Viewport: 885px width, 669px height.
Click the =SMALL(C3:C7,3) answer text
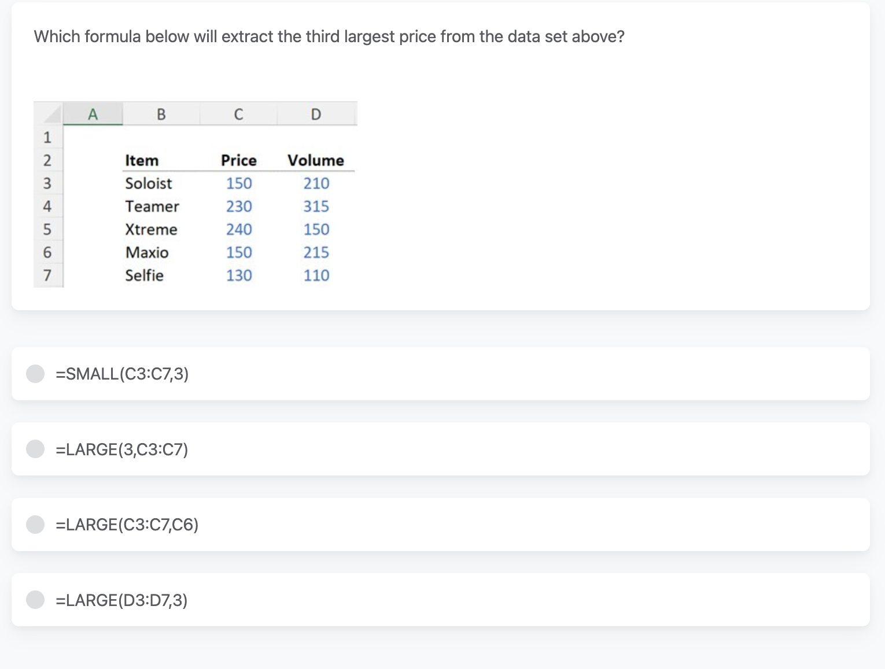click(x=122, y=374)
